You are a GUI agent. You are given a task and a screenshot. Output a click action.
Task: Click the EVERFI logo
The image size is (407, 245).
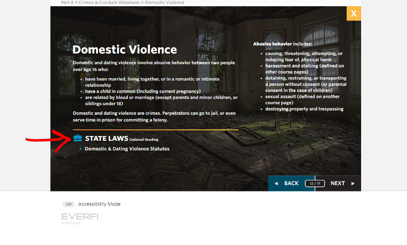point(80,217)
